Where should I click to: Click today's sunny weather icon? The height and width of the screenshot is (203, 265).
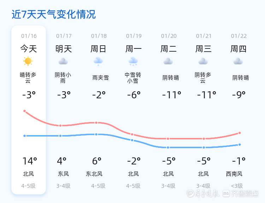click(28, 61)
